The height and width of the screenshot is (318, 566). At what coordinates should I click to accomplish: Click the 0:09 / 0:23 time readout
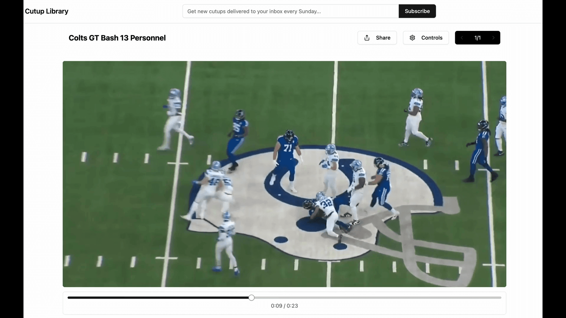point(284,306)
